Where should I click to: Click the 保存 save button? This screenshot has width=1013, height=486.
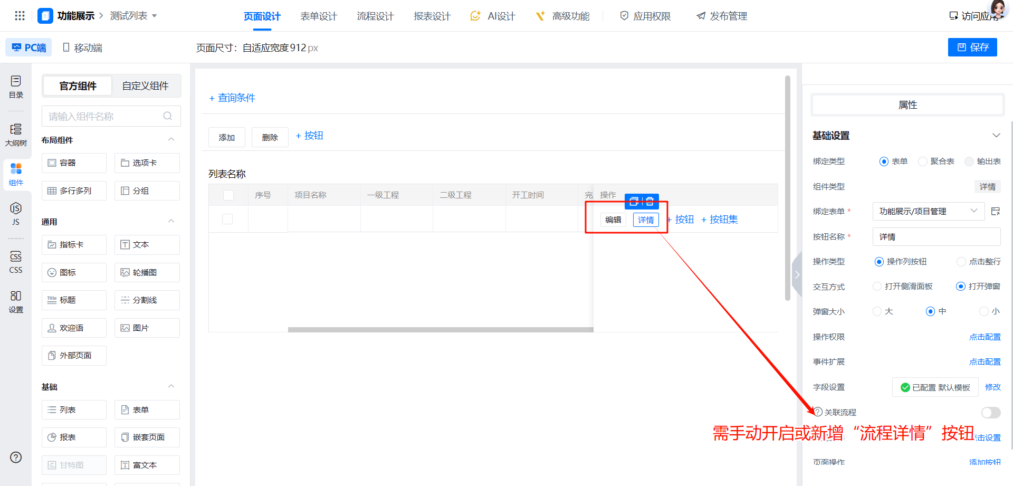pyautogui.click(x=972, y=47)
